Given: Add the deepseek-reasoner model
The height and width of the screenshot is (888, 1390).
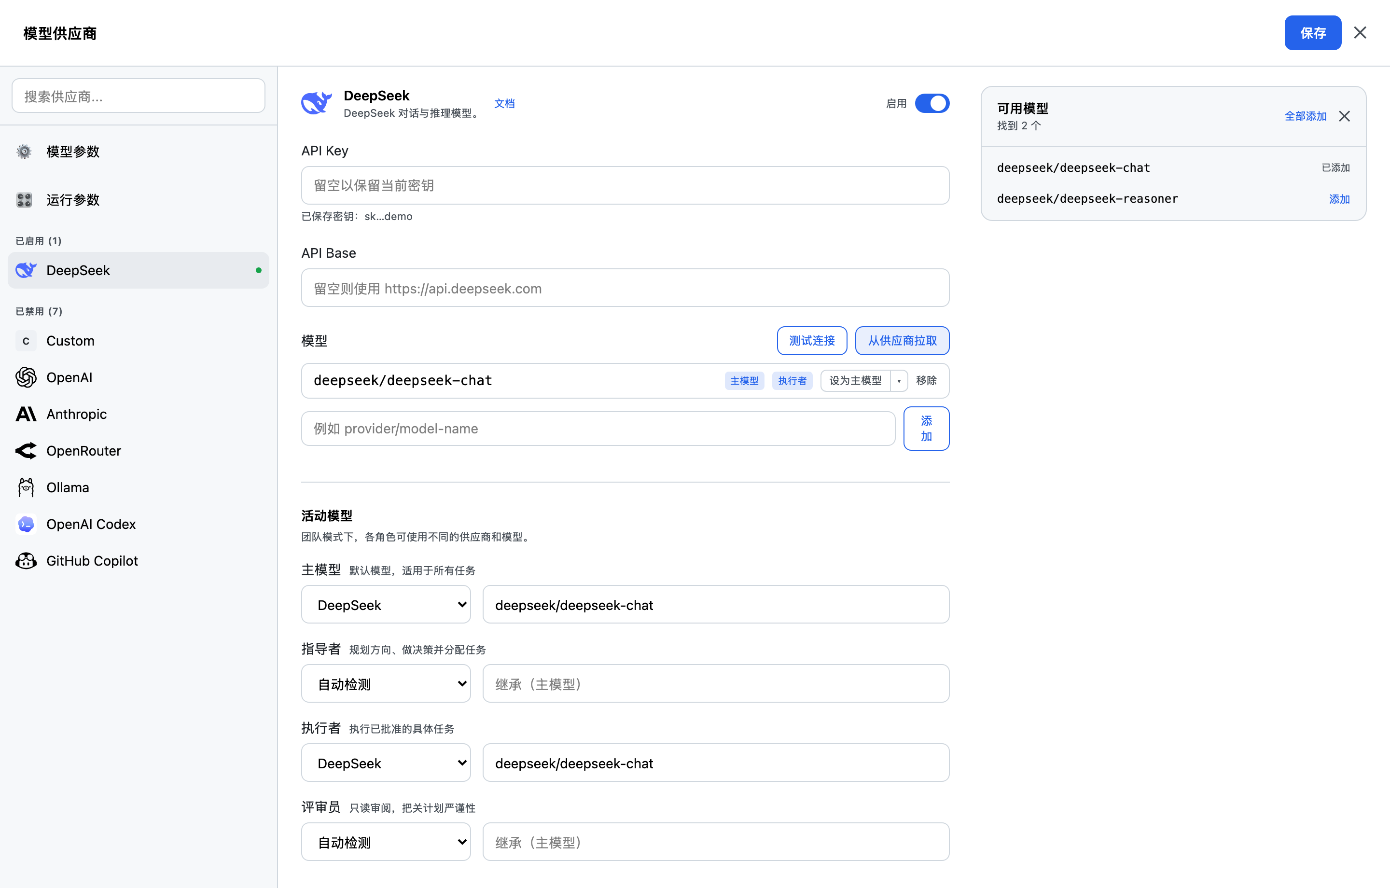Looking at the screenshot, I should 1339,199.
